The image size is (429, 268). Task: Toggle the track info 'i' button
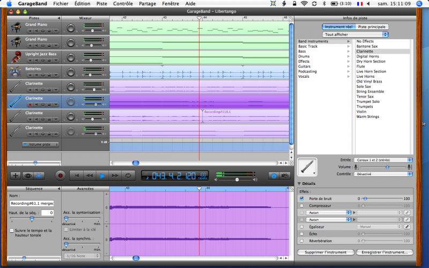point(274,176)
